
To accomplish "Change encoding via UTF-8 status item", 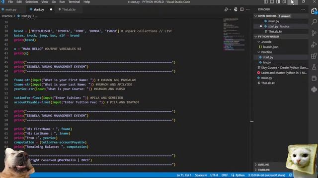I will (x=214, y=175).
